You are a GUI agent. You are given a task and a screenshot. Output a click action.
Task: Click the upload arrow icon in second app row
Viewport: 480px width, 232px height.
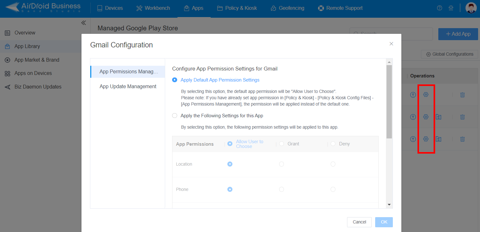pyautogui.click(x=413, y=117)
